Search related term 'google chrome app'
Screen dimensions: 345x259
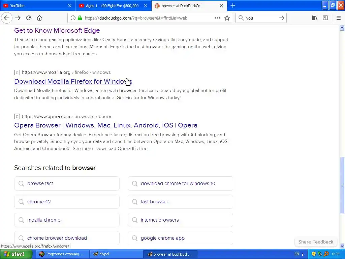click(180, 238)
